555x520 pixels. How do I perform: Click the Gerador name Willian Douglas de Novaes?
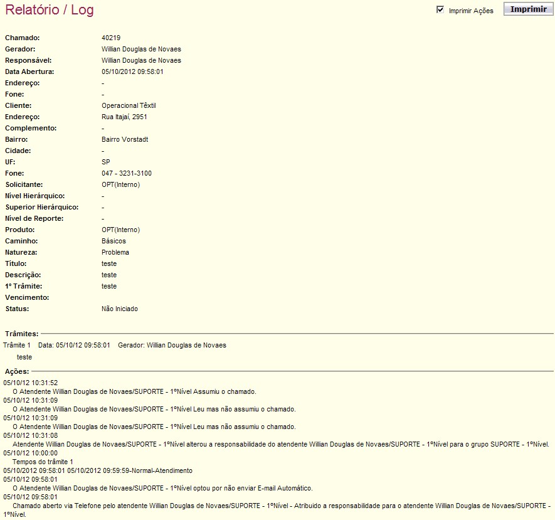click(141, 49)
